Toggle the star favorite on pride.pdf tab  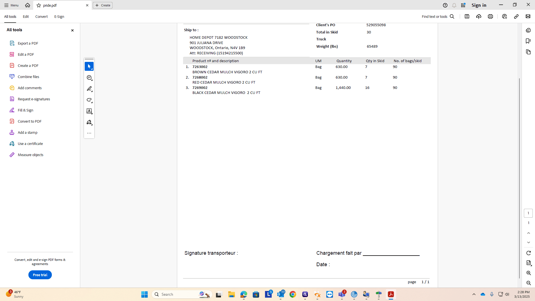click(x=39, y=5)
